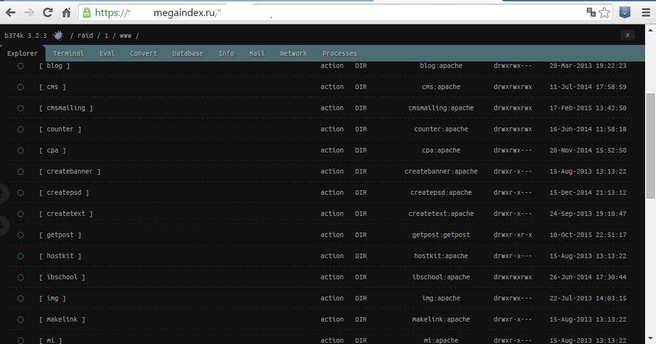This screenshot has width=656, height=344.
Task: Check the createpsd row selector
Action: 21,193
